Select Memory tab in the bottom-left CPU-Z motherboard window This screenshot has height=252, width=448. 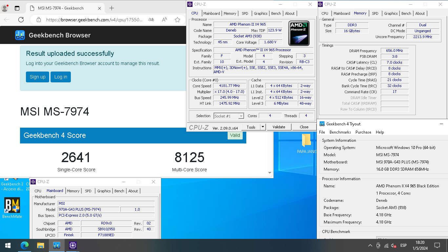[x=73, y=191]
